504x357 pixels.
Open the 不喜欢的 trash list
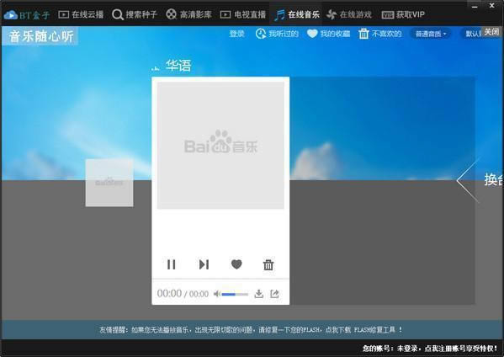point(380,34)
